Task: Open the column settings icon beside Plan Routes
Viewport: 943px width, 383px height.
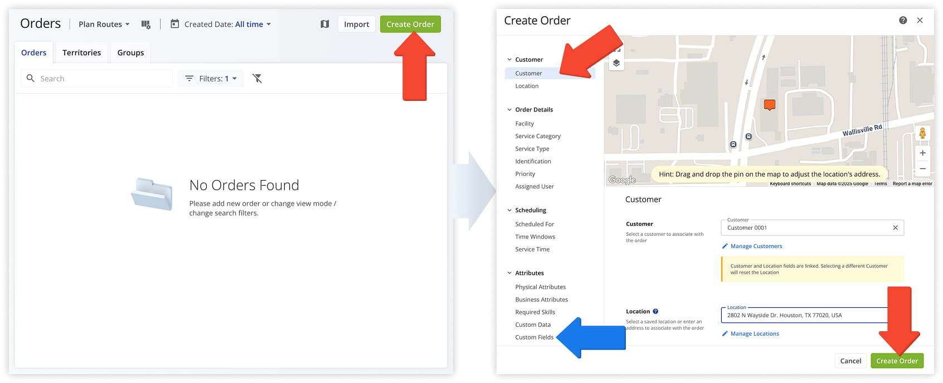Action: click(x=145, y=24)
